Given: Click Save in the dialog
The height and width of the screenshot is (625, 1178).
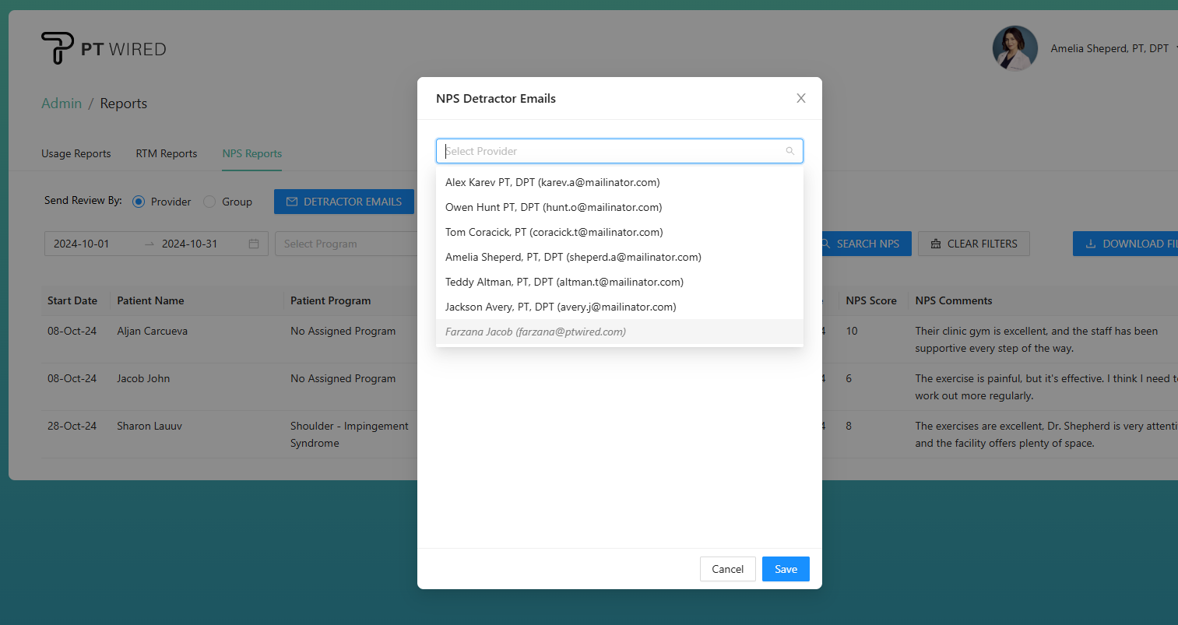Looking at the screenshot, I should (786, 569).
